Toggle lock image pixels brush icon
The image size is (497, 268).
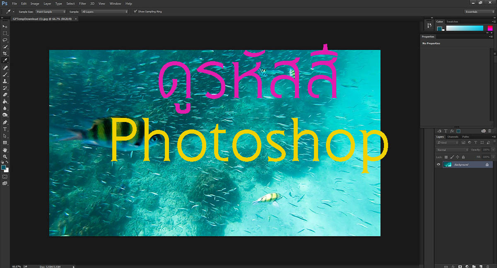[x=452, y=157]
